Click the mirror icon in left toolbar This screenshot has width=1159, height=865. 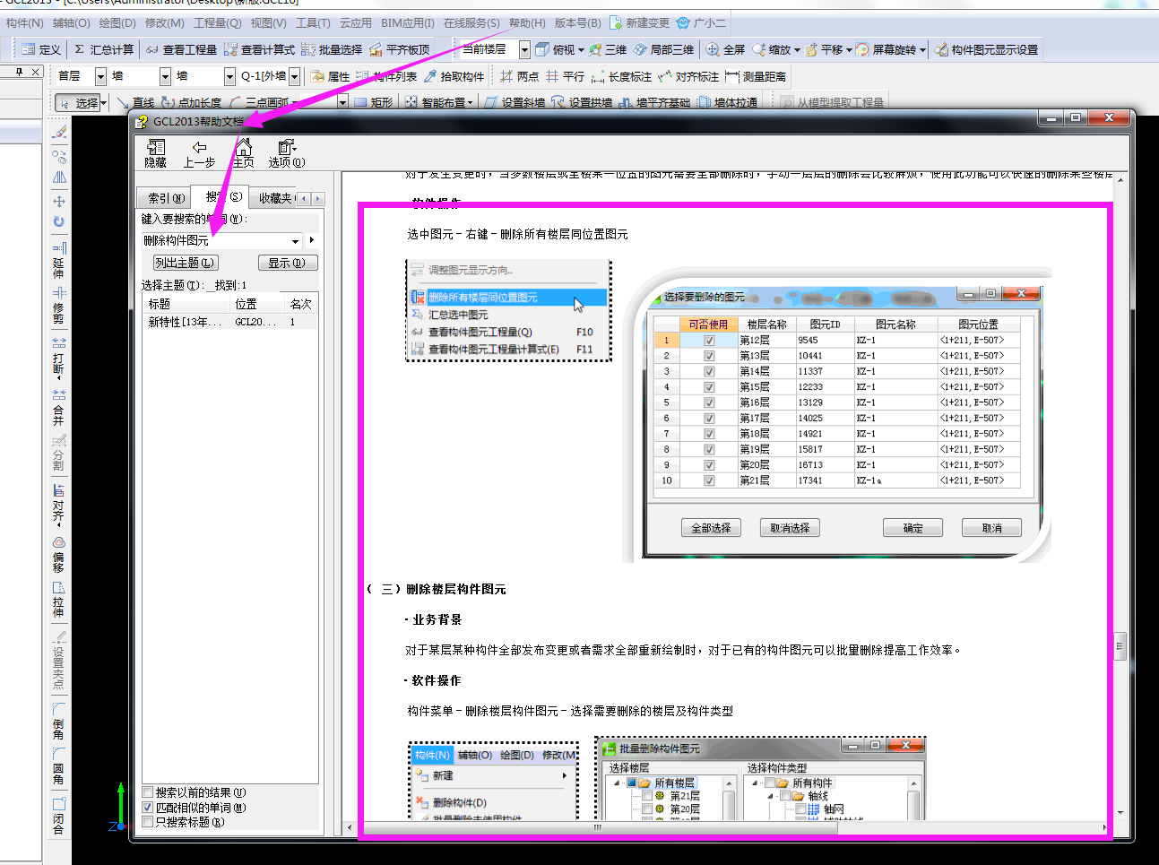pos(58,177)
